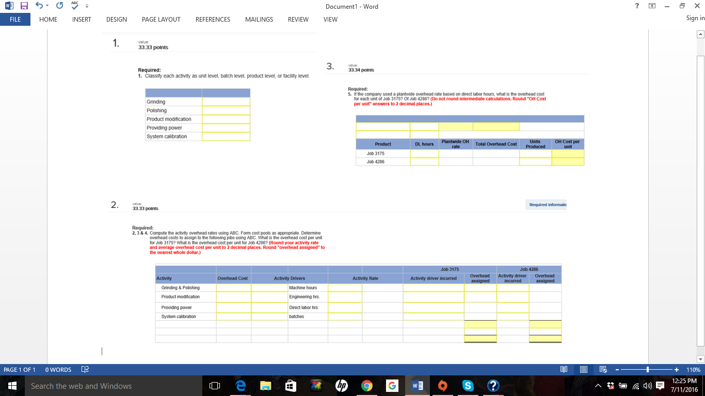Click the Job 3175 cell in plantwide table
This screenshot has width=705, height=396.
click(x=375, y=154)
